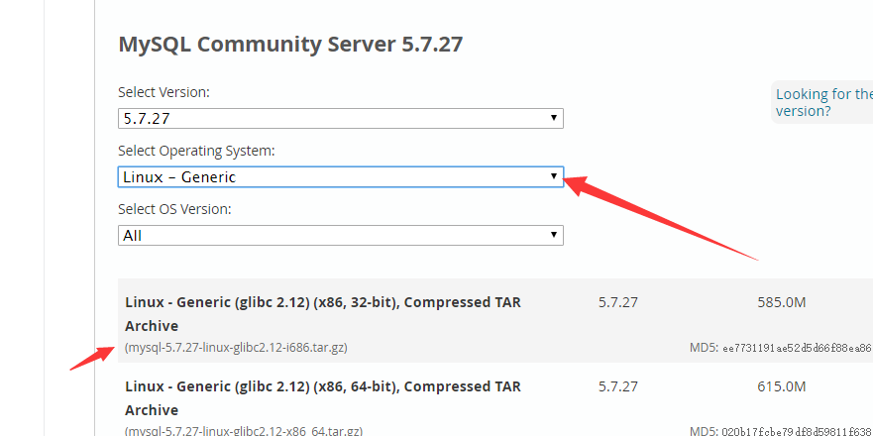
Task: Click version 5.7.27 in the 64-bit row
Action: (618, 387)
